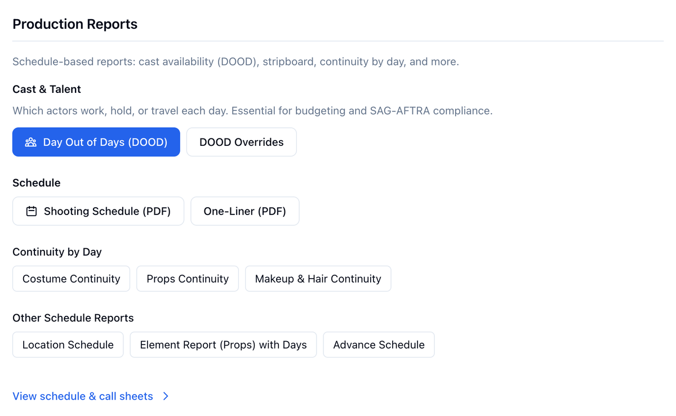Click the calendar icon on Shooting Schedule
This screenshot has height=416, width=676.
[x=32, y=212]
